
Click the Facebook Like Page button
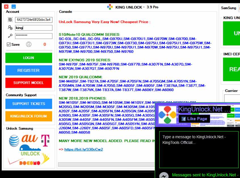[194, 119]
